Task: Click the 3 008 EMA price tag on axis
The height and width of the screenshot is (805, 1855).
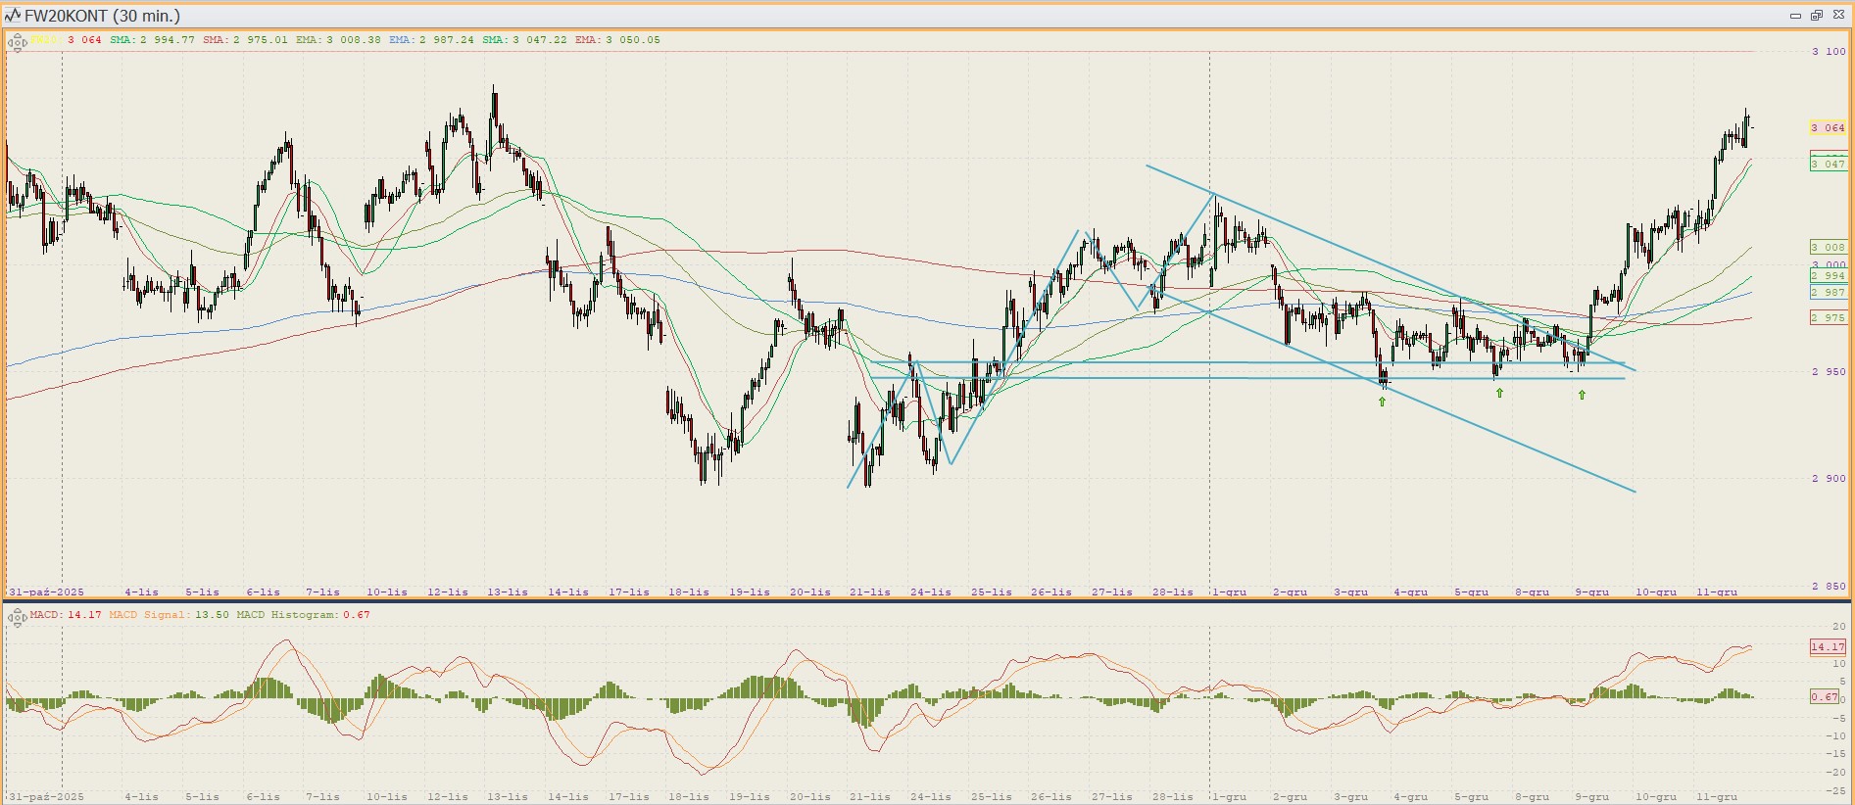Action: coord(1829,248)
